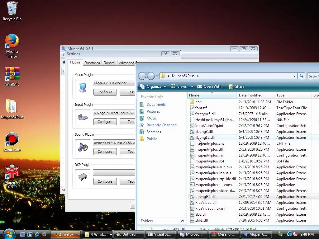Click Configure under Input Plugin
The width and height of the screenshot is (319, 239).
105,122
